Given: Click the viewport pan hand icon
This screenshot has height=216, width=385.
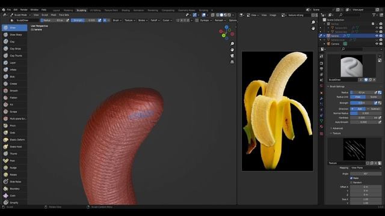Looking at the screenshot, I should click(232, 50).
